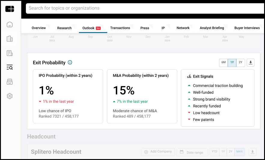Open the collections drawer icon in sidebar
265x160 pixels.
[10, 82]
